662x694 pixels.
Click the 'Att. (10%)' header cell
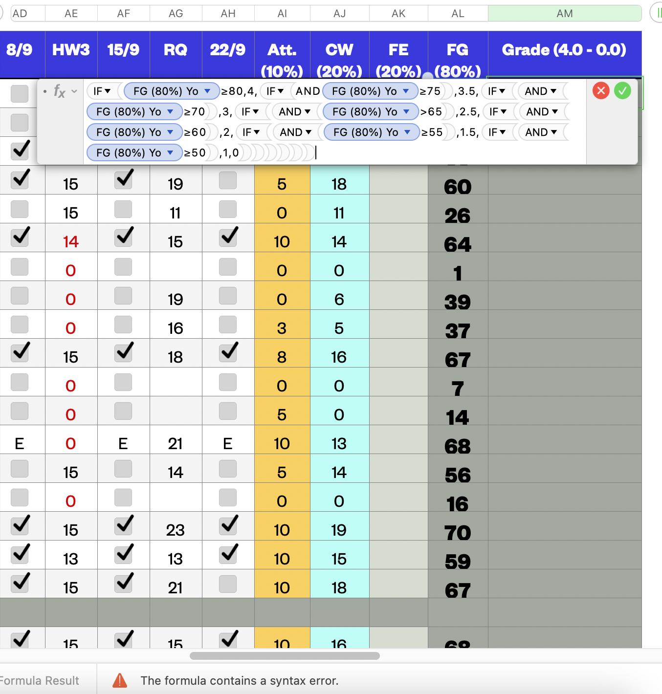[282, 54]
